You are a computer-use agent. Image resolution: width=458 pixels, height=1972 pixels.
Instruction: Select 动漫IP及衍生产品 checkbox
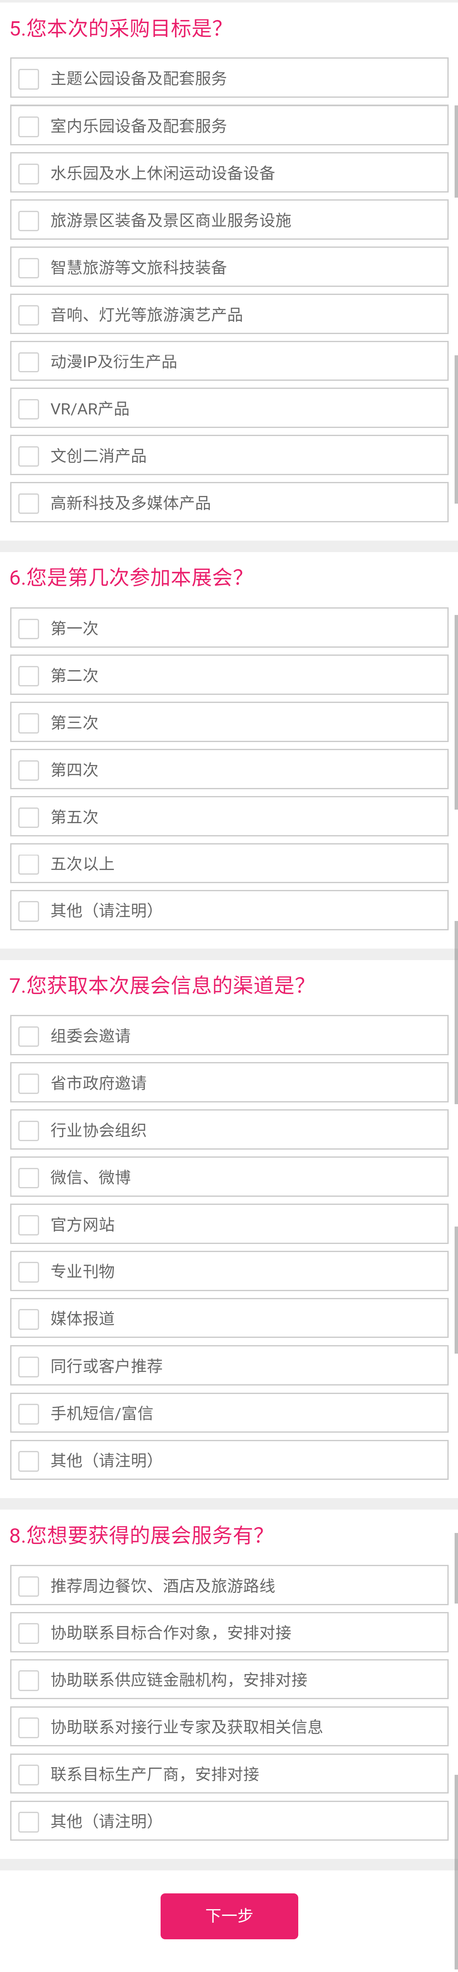[x=229, y=361]
